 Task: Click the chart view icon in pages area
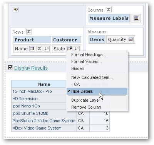tap(16, 10)
